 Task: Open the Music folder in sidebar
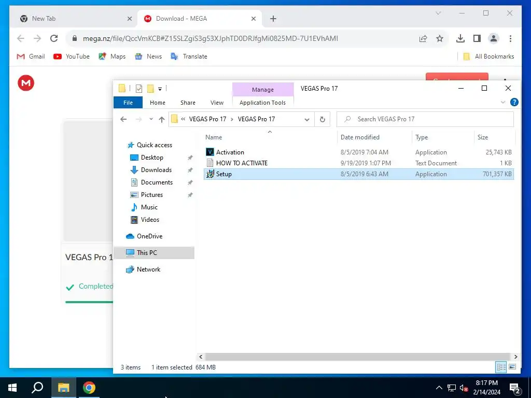tap(149, 207)
